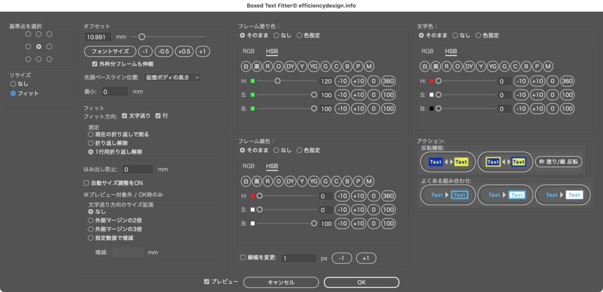This screenshot has height=292, width=603.
Task: Confirm with OK button
Action: pyautogui.click(x=362, y=283)
